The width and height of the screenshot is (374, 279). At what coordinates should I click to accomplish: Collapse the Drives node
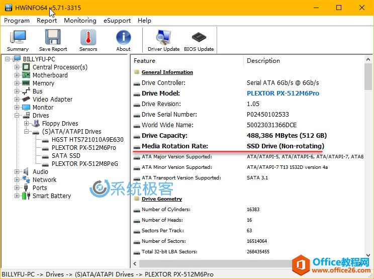point(17,116)
